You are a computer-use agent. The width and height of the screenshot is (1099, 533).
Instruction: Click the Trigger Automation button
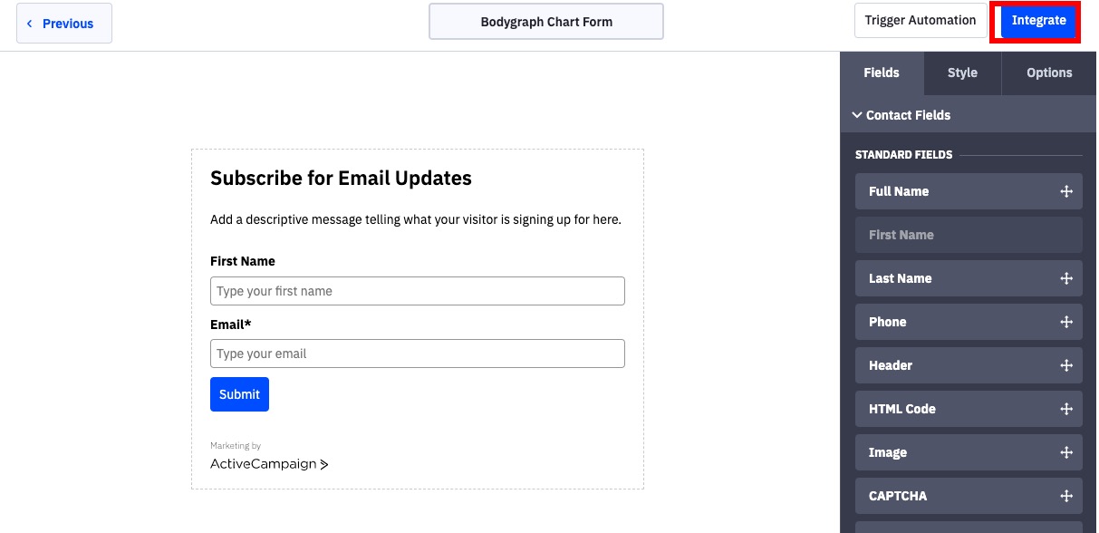(x=921, y=20)
